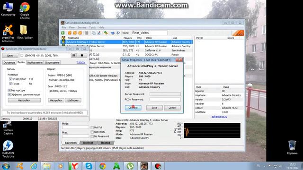Toggle the Пауза hotkey checkbox
The width and height of the screenshot is (303, 170).
click(10, 84)
